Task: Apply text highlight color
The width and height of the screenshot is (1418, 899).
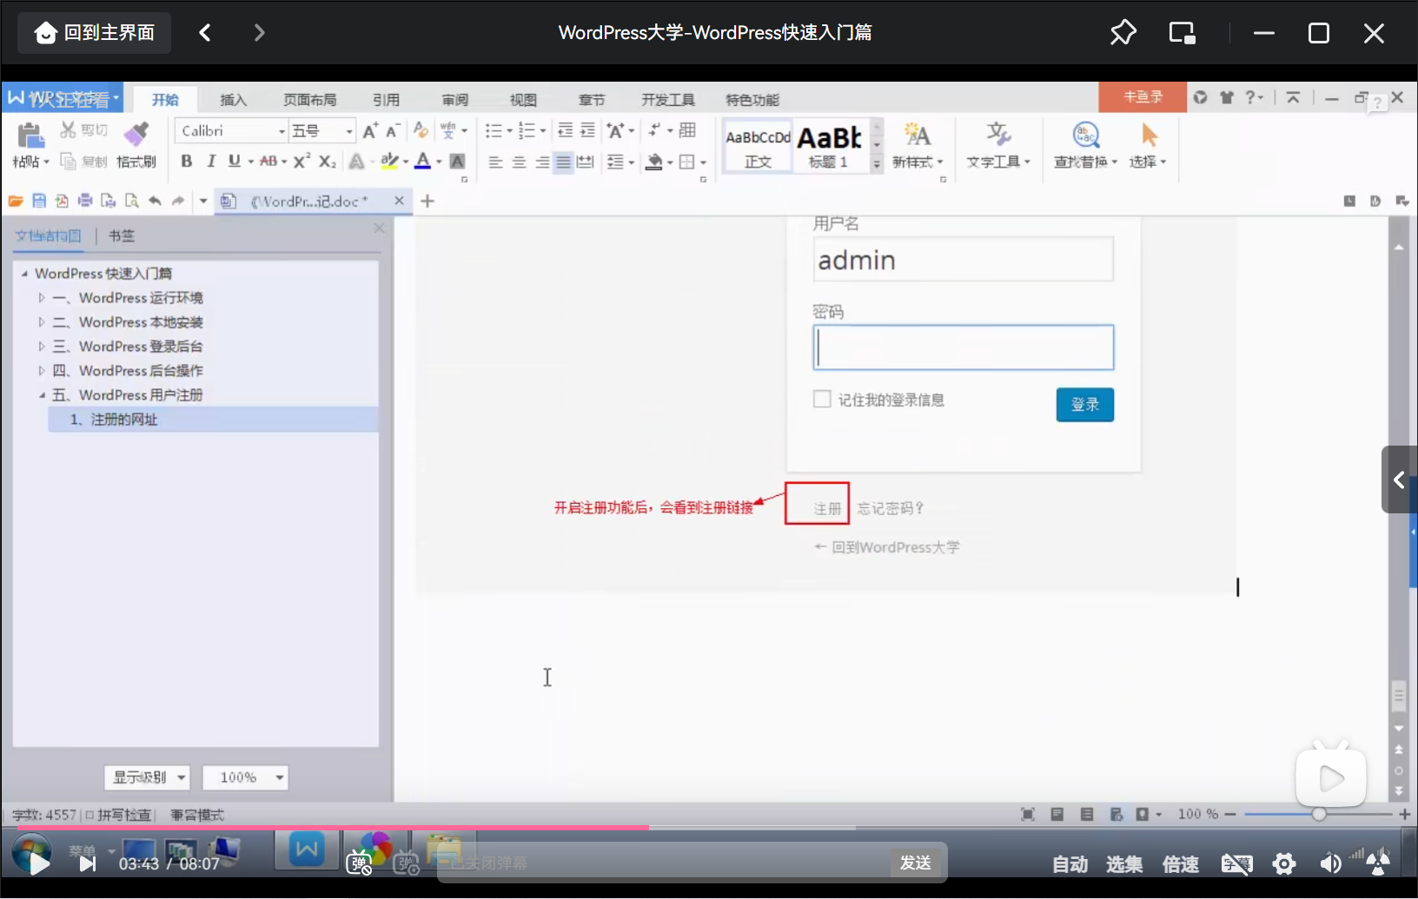Action: [390, 161]
